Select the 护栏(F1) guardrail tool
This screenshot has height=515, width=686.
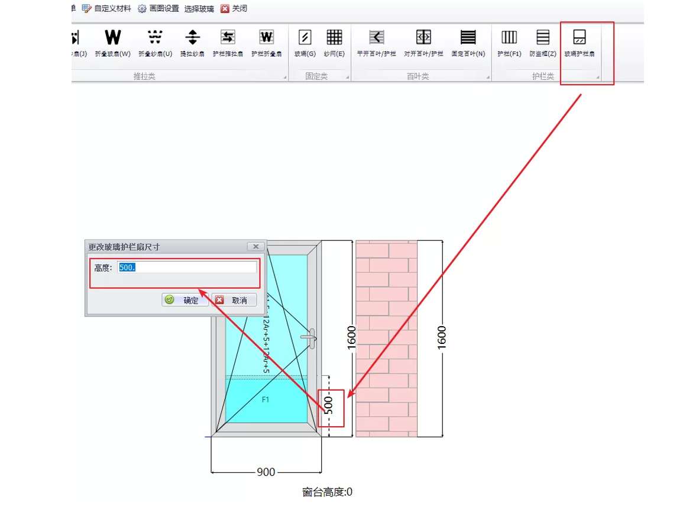point(509,42)
